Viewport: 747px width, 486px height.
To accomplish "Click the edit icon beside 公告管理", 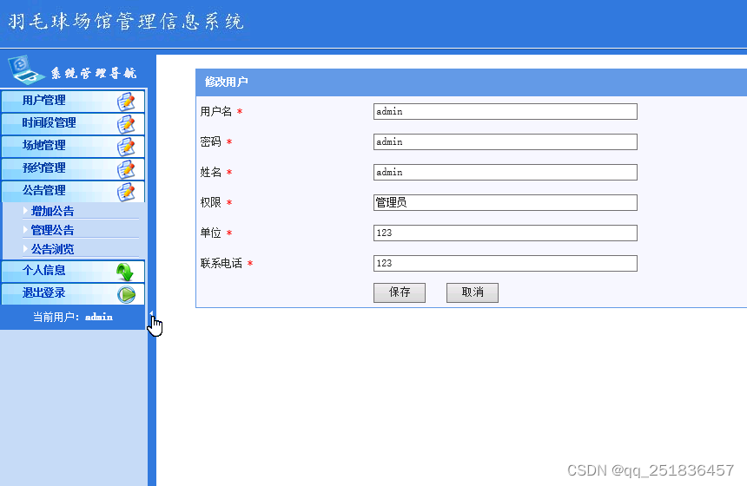I will (126, 191).
